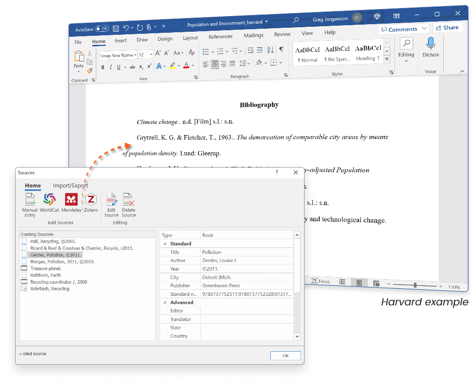This screenshot has height=385, width=476.
Task: Adjust the zoom slider in status bar
Action: click(415, 285)
